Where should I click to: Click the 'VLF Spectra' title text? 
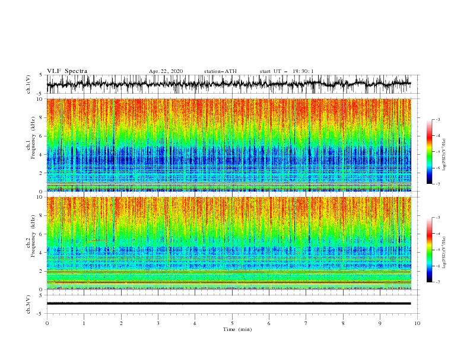coord(67,71)
